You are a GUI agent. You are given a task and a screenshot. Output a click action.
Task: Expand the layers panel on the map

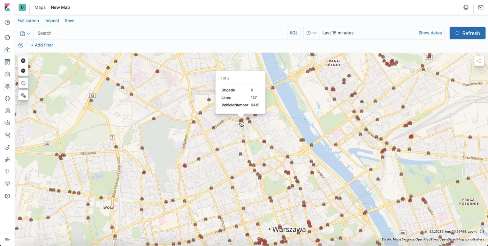pyautogui.click(x=479, y=61)
